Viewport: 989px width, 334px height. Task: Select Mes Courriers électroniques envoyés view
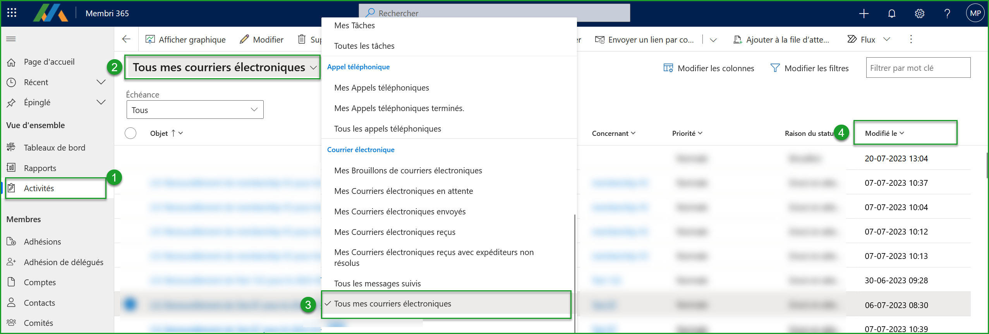coord(400,212)
